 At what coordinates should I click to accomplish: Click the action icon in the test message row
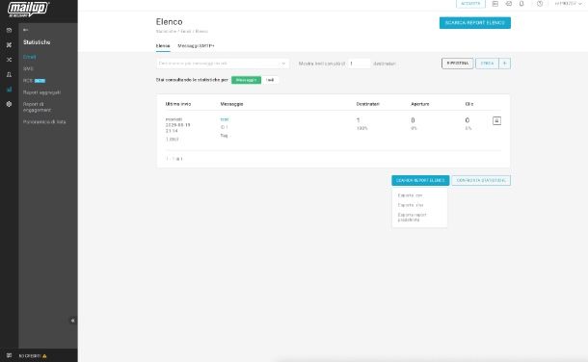click(496, 121)
